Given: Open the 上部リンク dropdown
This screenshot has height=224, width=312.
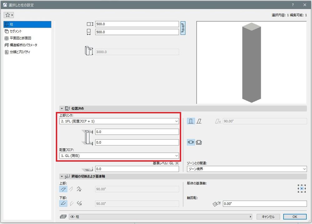Looking at the screenshot, I should (119, 121).
